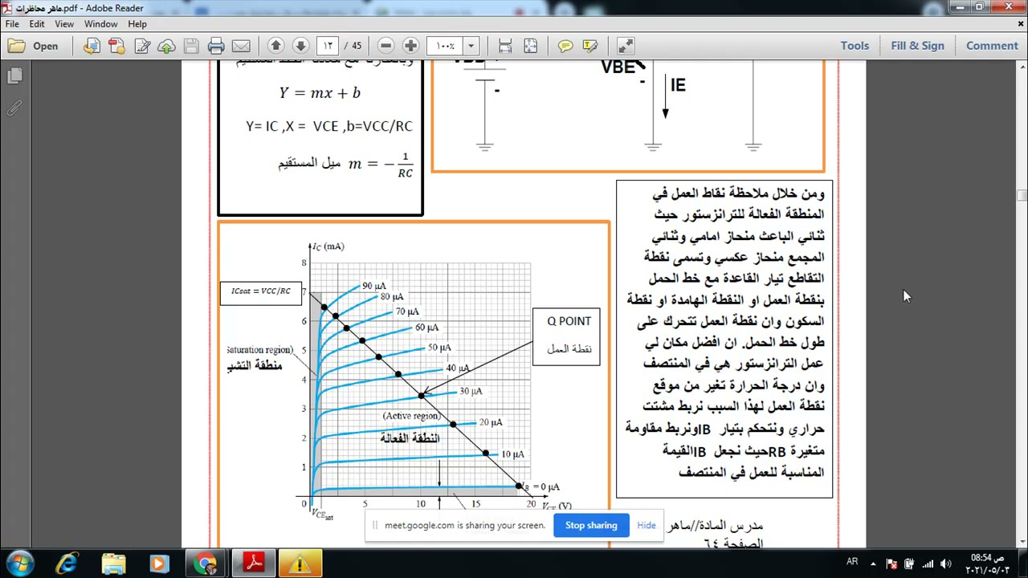This screenshot has width=1028, height=578.
Task: Print the document via printer icon
Action: [216, 46]
